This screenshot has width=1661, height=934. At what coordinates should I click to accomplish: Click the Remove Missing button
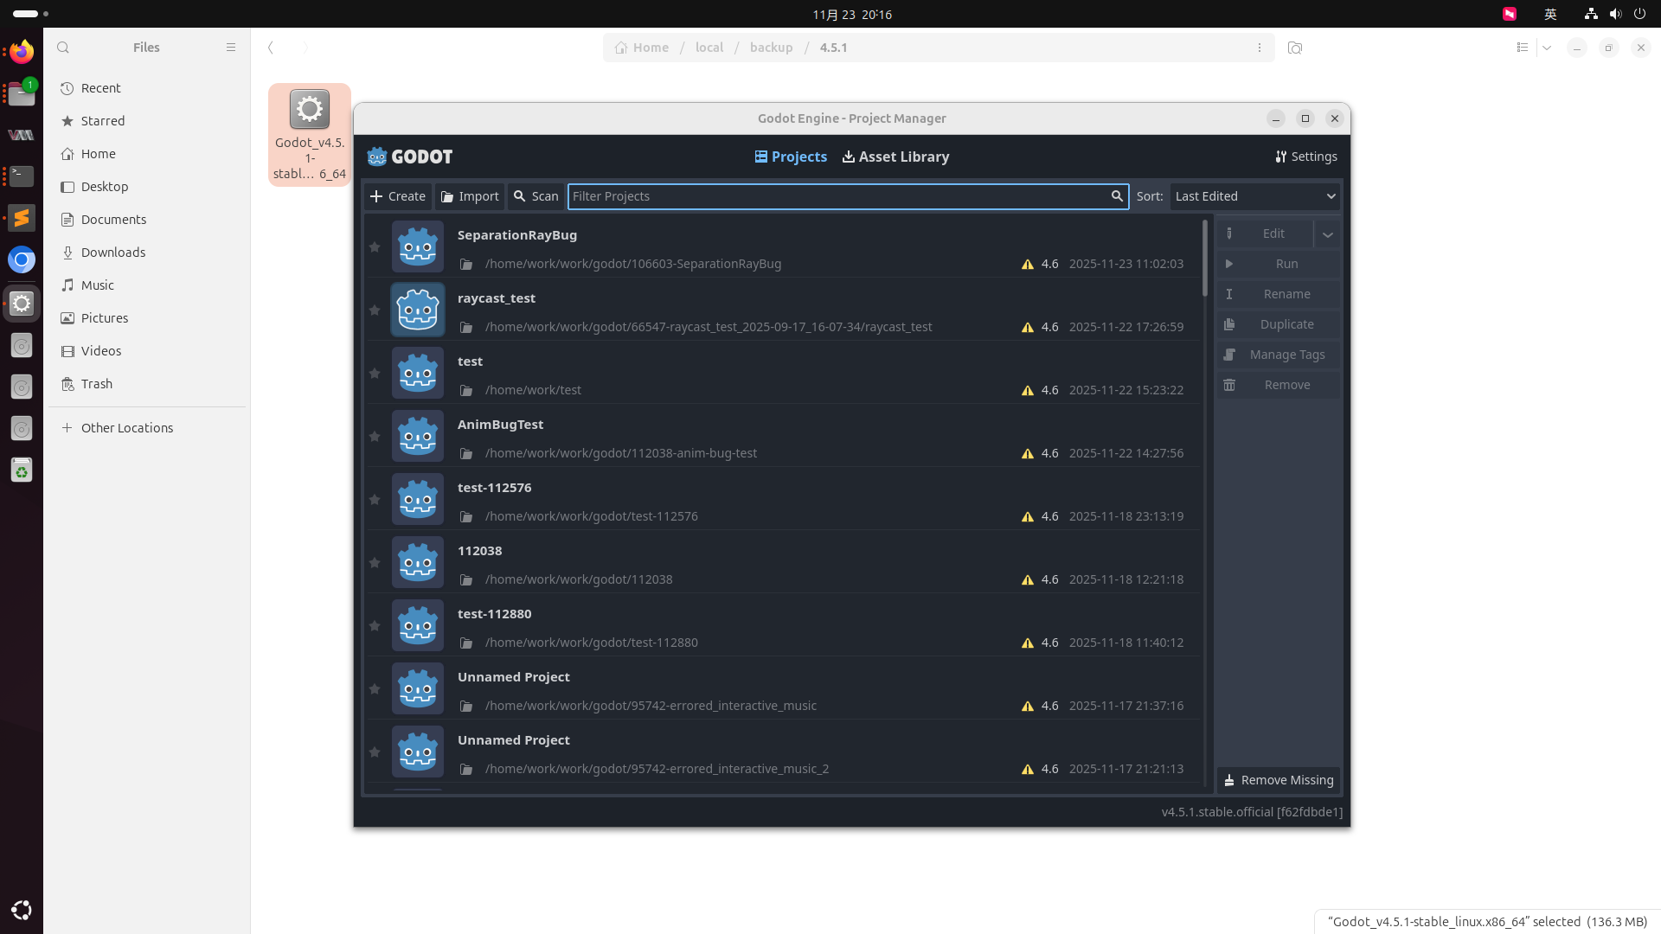(1279, 780)
